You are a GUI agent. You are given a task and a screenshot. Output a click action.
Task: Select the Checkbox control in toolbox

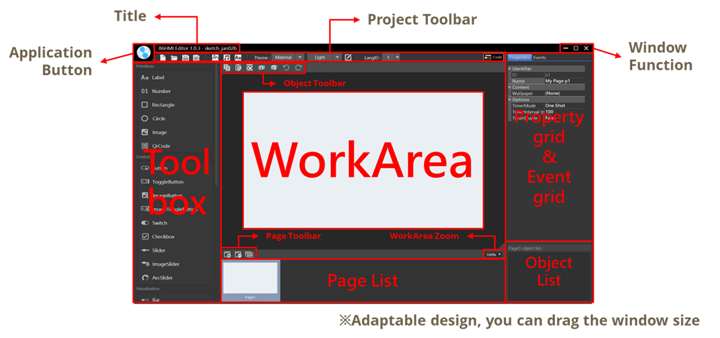click(x=162, y=237)
